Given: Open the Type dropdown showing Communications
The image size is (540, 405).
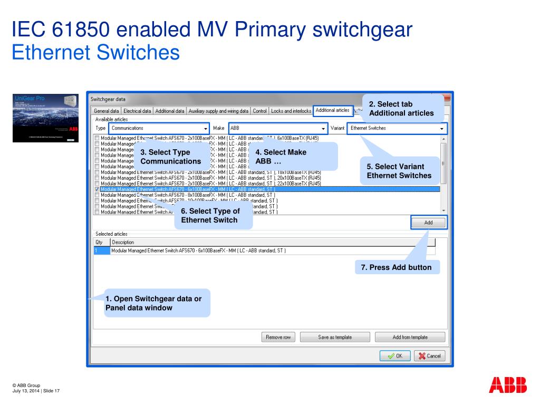Looking at the screenshot, I should click(159, 128).
